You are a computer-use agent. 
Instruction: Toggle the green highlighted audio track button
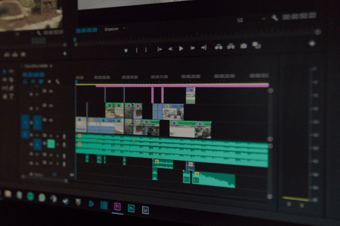[51, 144]
